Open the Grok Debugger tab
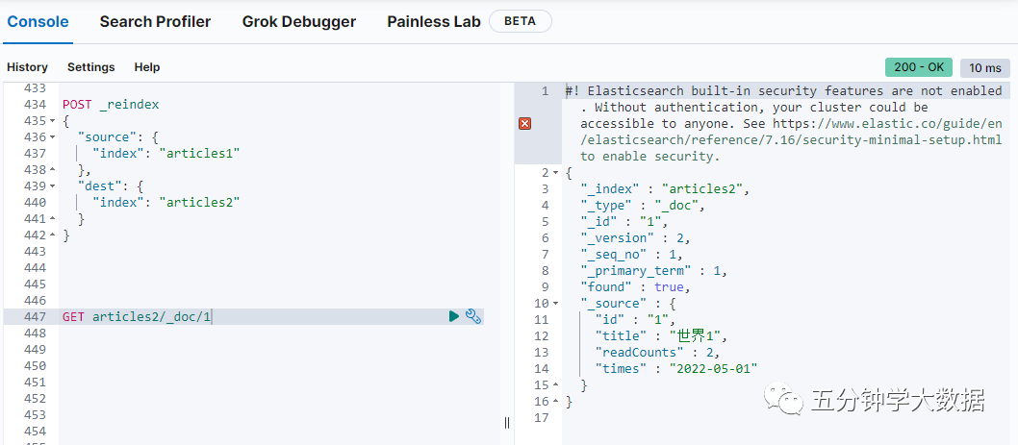The height and width of the screenshot is (445, 1018). (x=298, y=21)
